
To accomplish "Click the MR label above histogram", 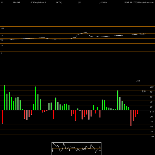I will click(x=138, y=81).
